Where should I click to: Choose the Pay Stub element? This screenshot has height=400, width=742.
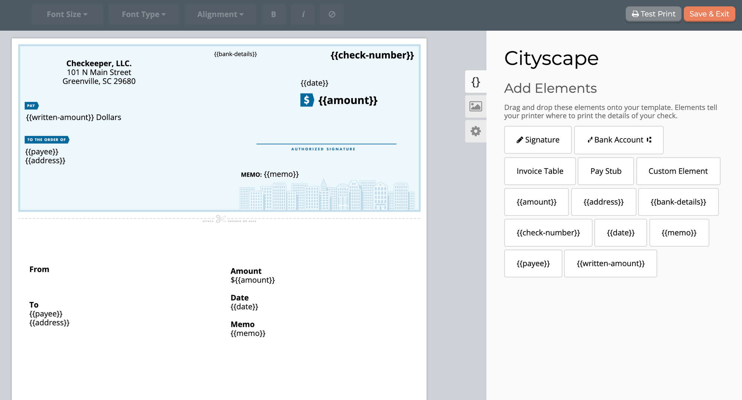[x=606, y=171]
